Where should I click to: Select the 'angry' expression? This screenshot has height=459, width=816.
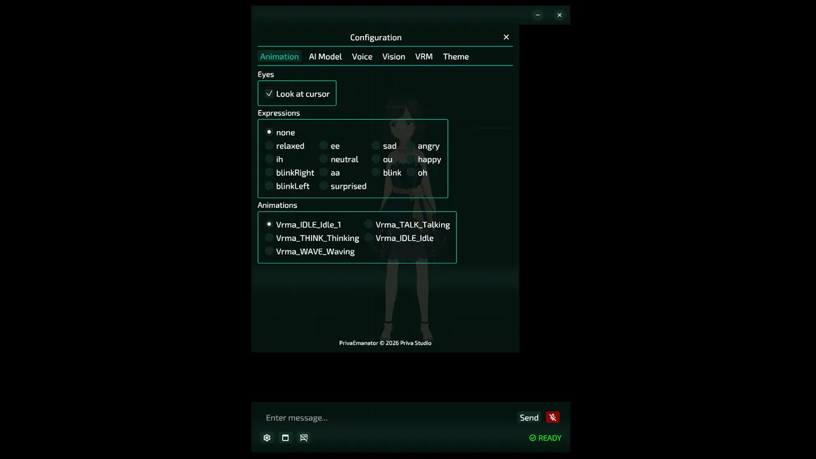(411, 145)
